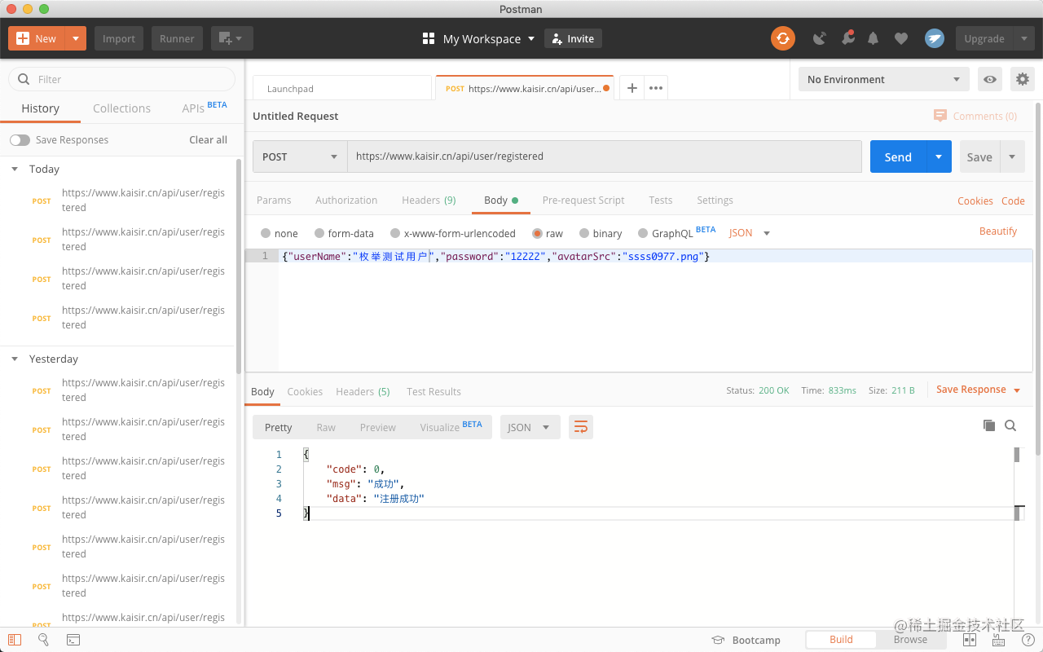The width and height of the screenshot is (1043, 652).
Task: Click the Comments speech bubble icon
Action: pyautogui.click(x=940, y=116)
